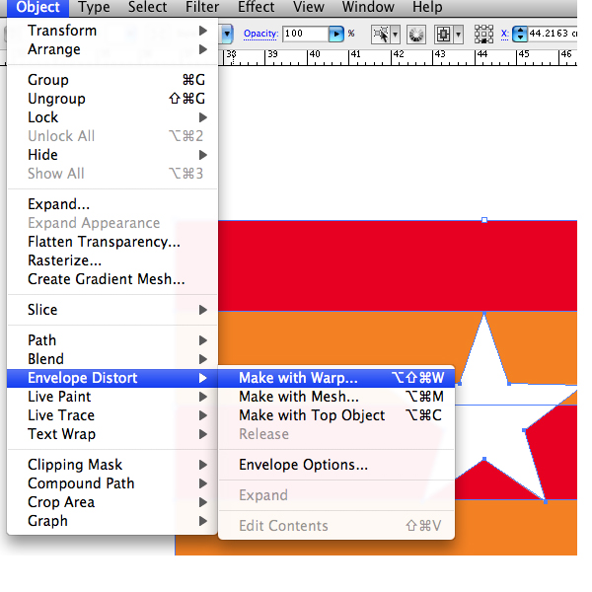
Task: Choose Make with Warp...
Action: [x=336, y=378]
